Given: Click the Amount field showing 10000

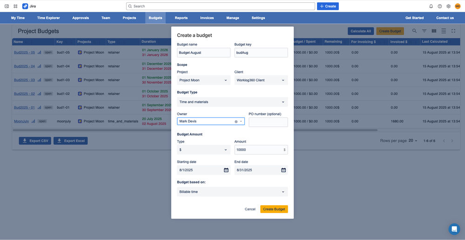Looking at the screenshot, I should (261, 150).
